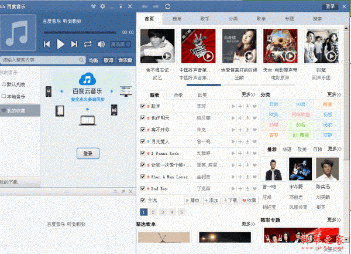351x254 pixels.
Task: Toggle the 全选 select-all checkbox
Action: (143, 200)
